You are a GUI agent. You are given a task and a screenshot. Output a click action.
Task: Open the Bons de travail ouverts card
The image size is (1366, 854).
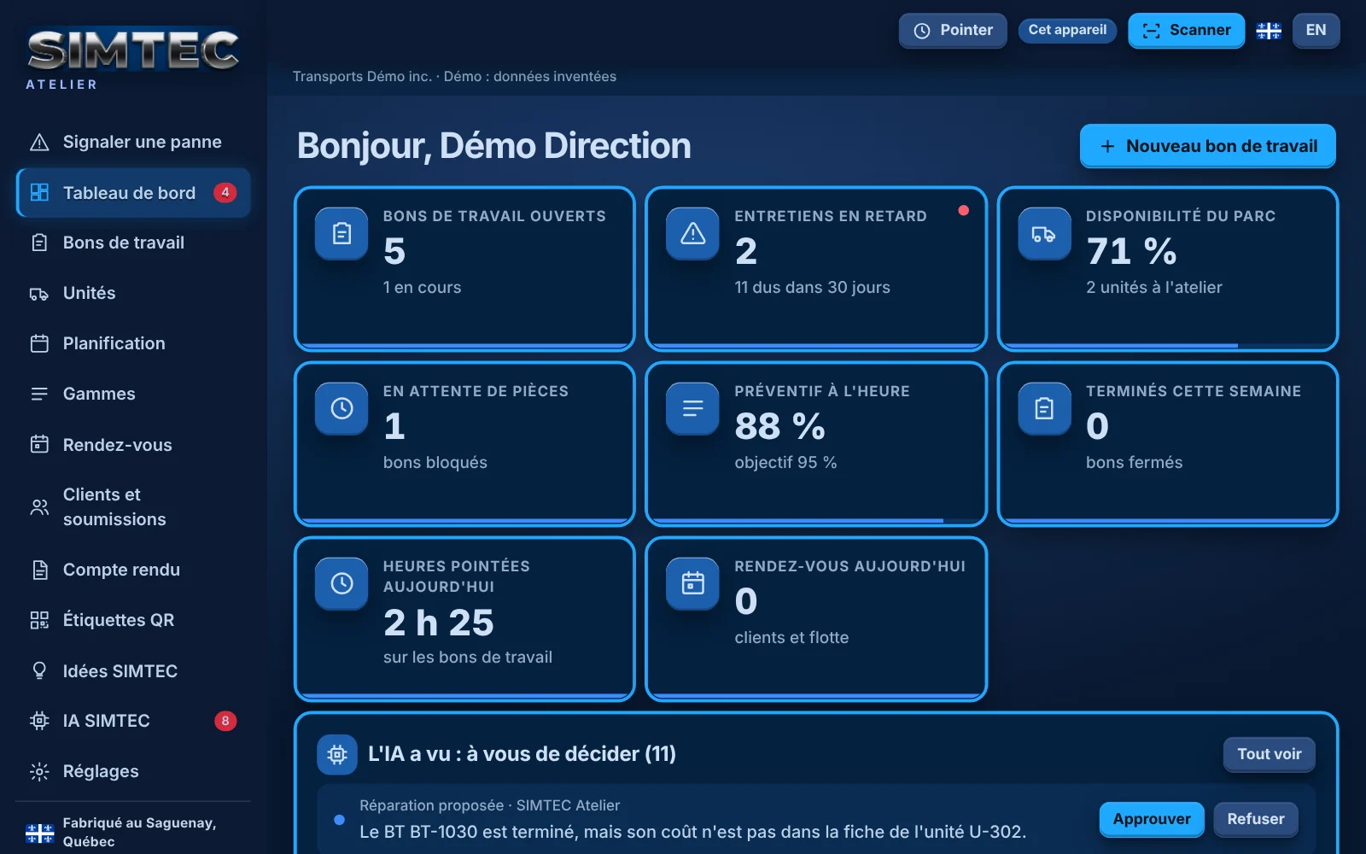tap(464, 268)
